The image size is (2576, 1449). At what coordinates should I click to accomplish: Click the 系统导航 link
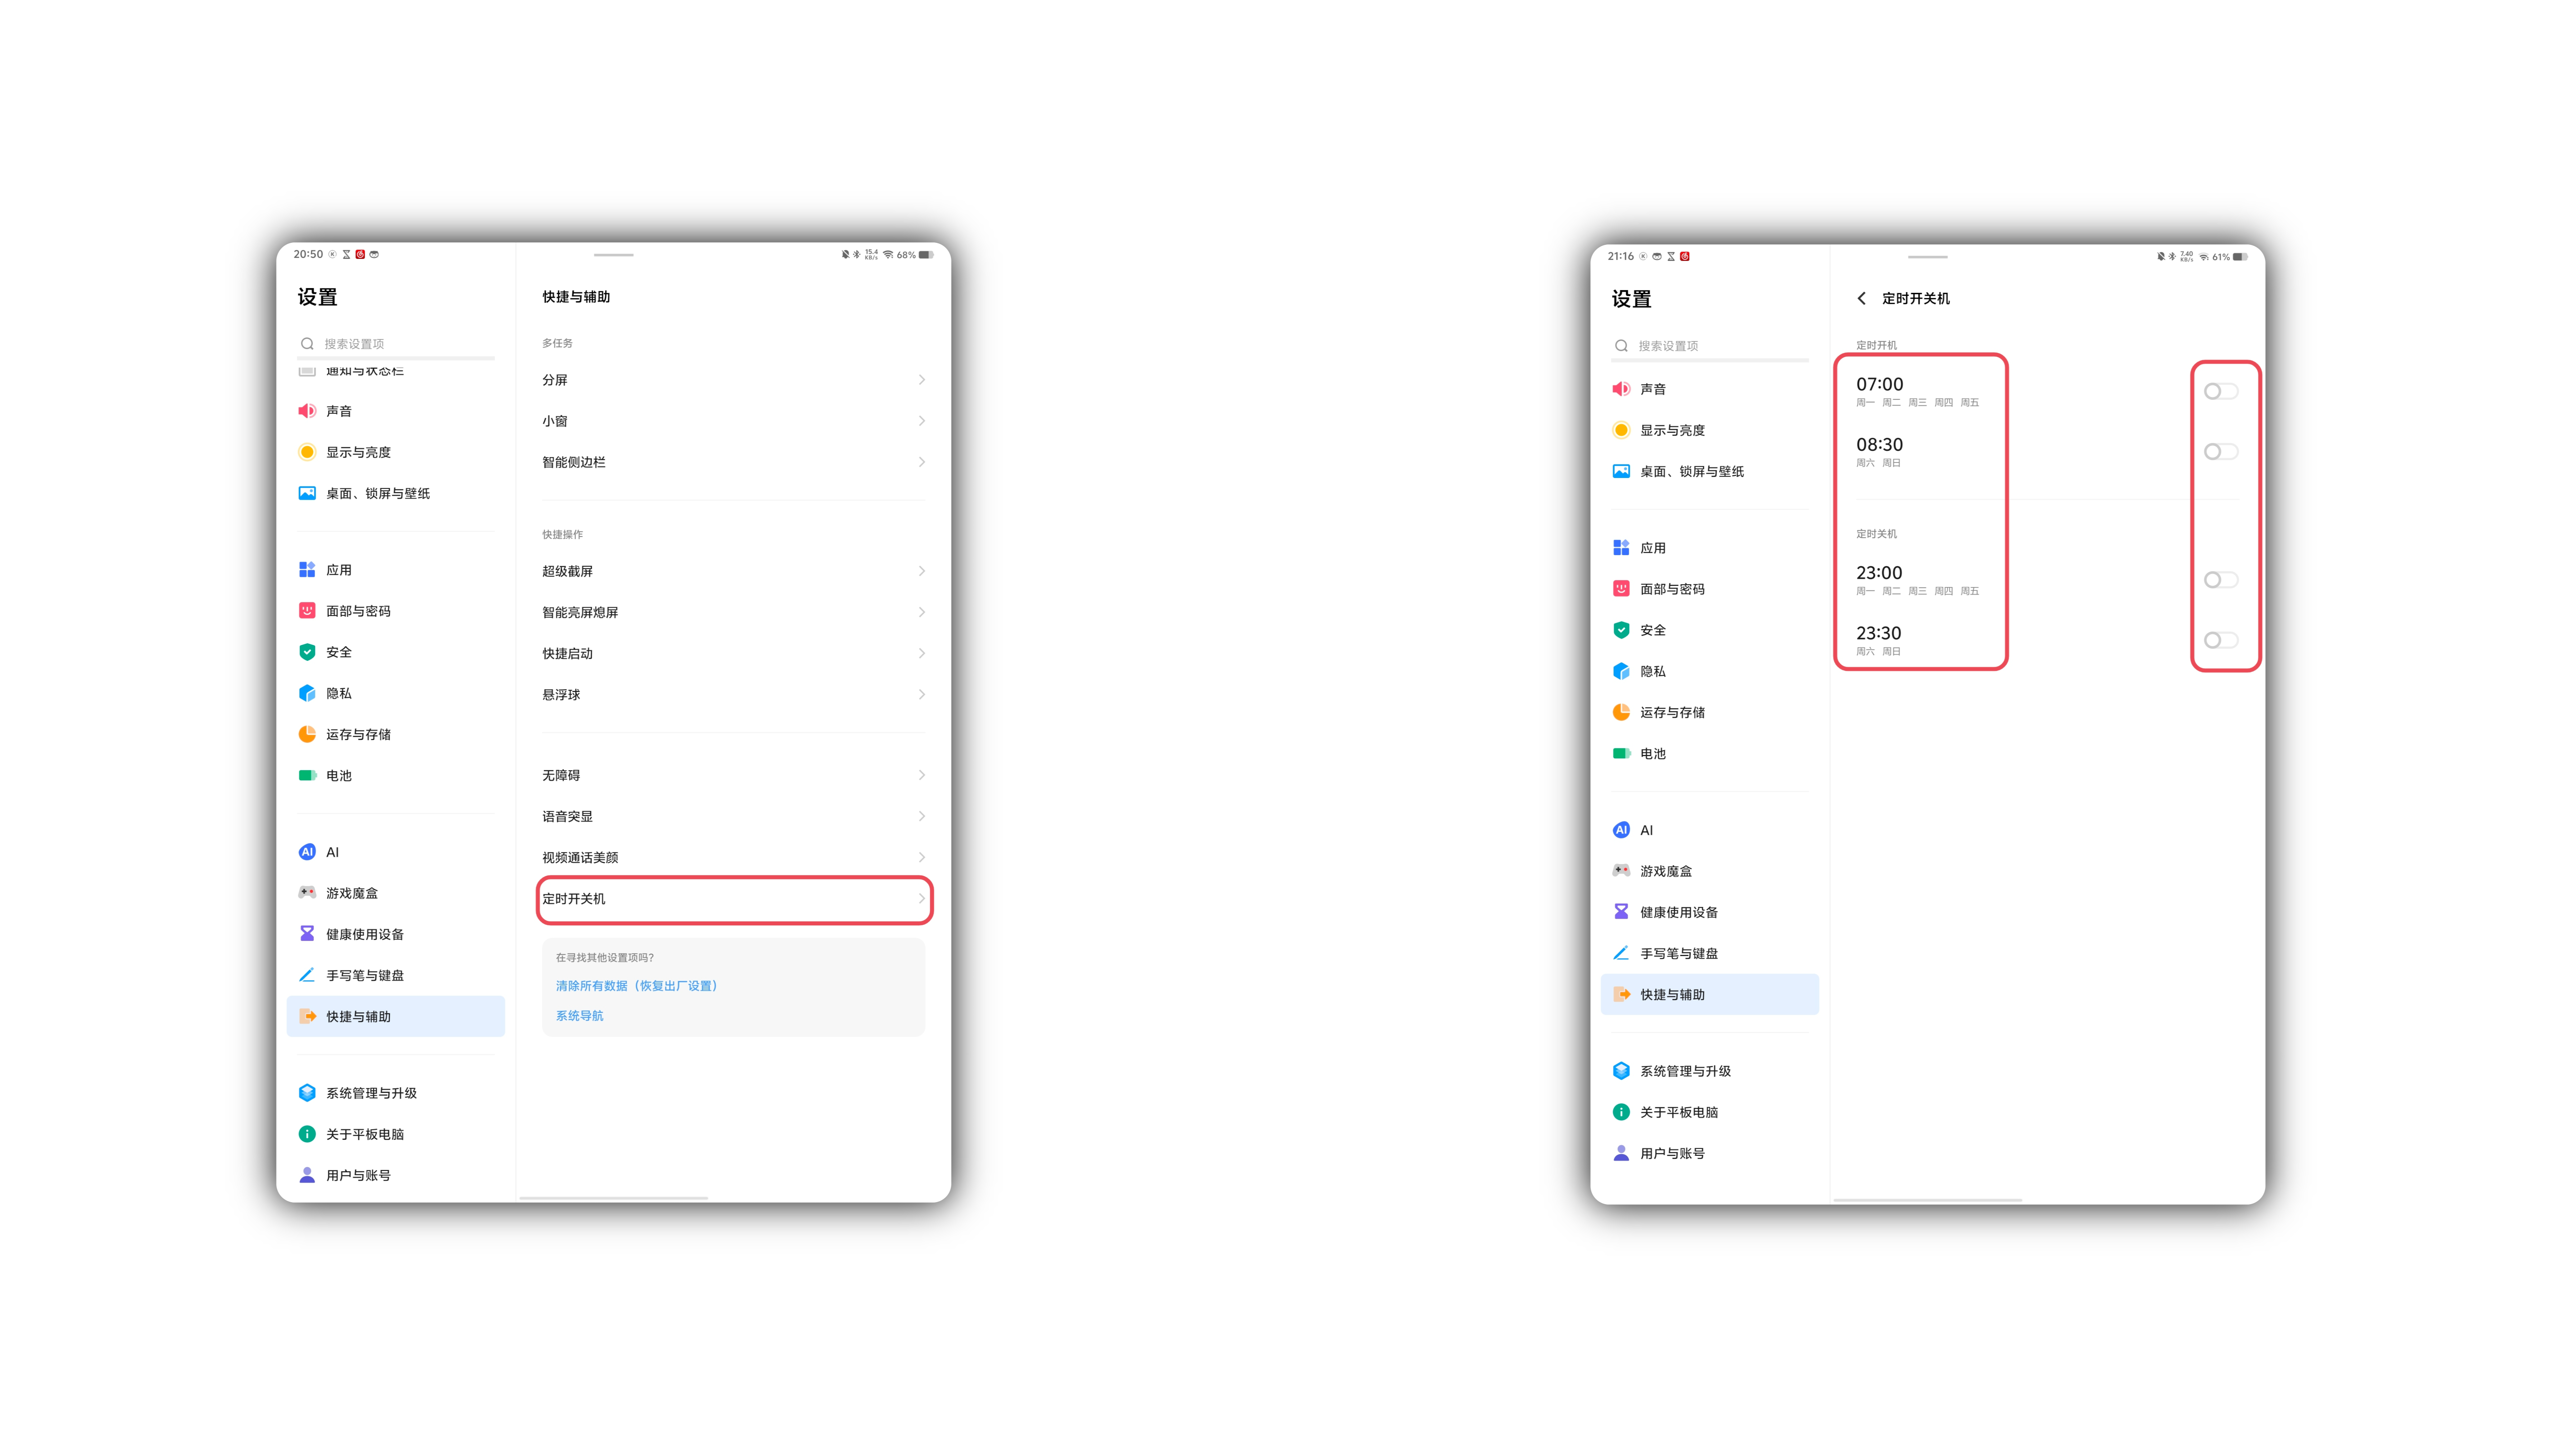pos(580,1016)
